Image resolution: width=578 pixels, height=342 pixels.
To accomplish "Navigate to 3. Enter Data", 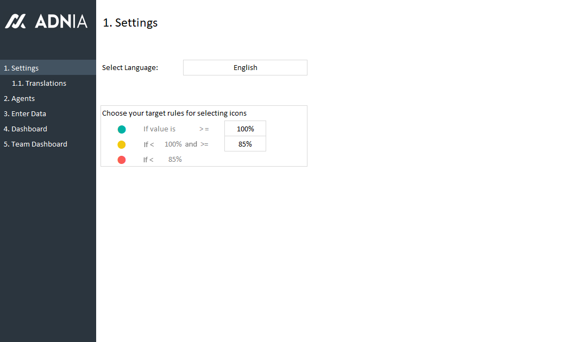I will pyautogui.click(x=25, y=113).
